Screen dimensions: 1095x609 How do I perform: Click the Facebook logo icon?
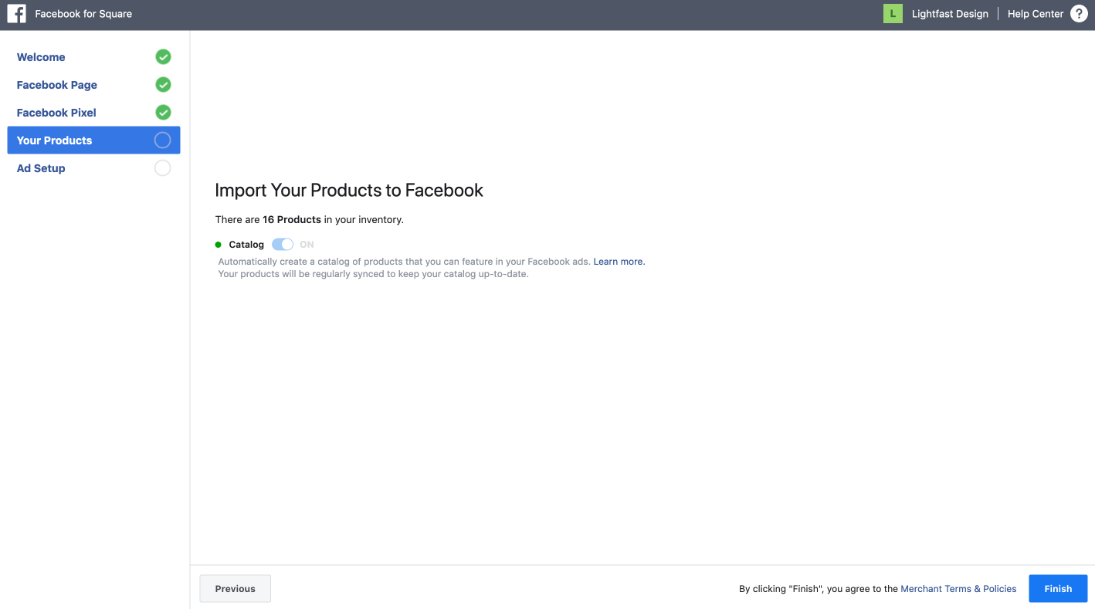click(16, 13)
